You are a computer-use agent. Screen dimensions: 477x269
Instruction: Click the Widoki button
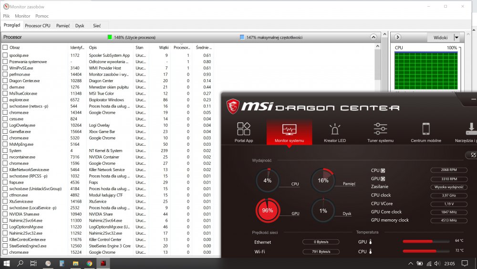(x=440, y=37)
